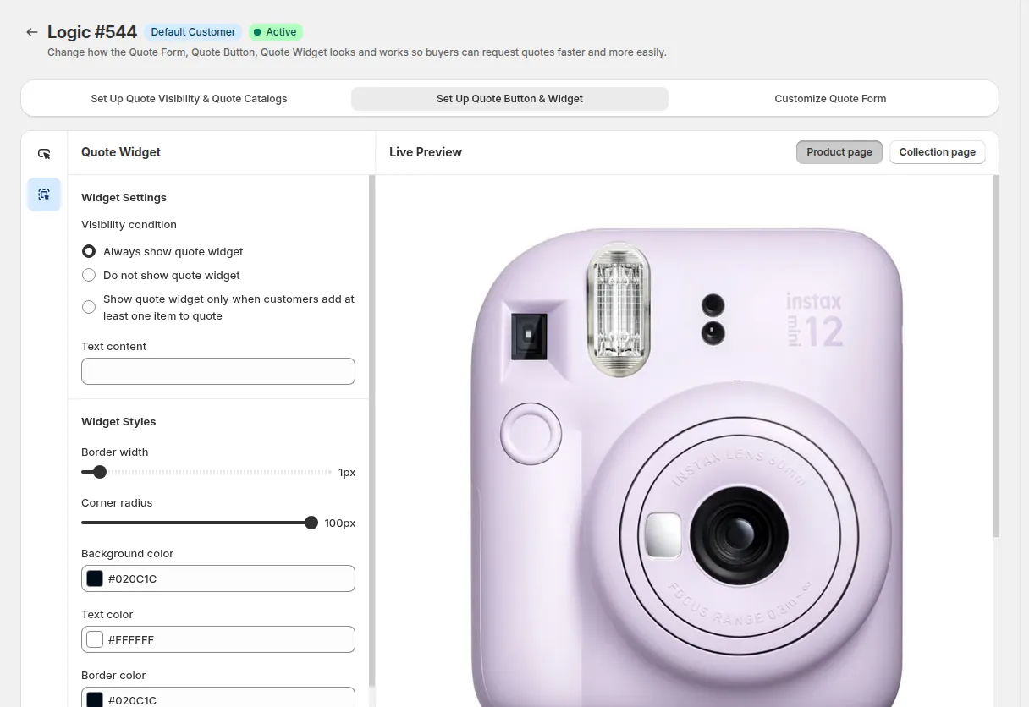The image size is (1029, 707).
Task: Switch to Set Up Quote Button & Widget tab
Action: pyautogui.click(x=509, y=99)
